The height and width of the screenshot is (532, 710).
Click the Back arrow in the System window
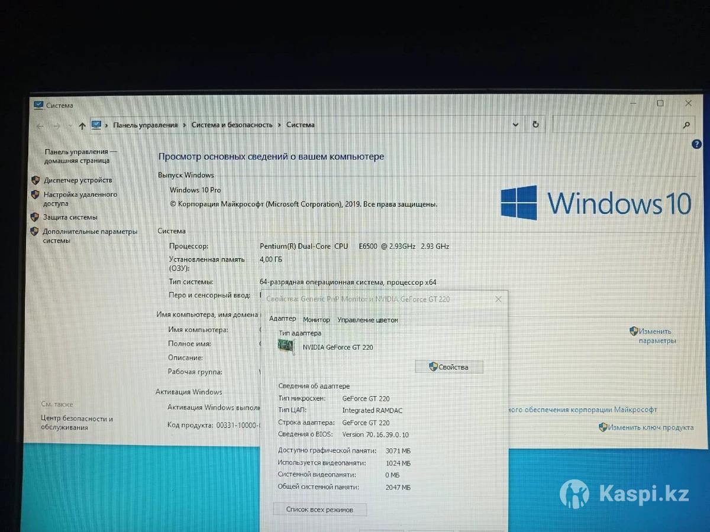point(40,126)
